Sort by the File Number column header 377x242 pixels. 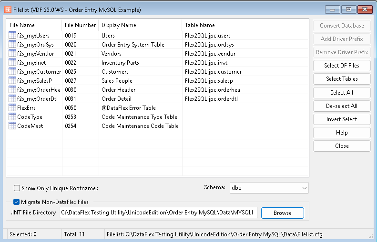click(x=80, y=25)
